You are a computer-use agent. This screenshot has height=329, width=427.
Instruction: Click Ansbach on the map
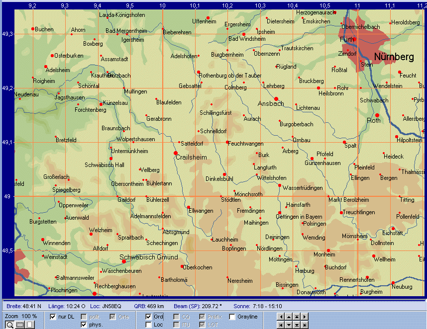click(276, 99)
